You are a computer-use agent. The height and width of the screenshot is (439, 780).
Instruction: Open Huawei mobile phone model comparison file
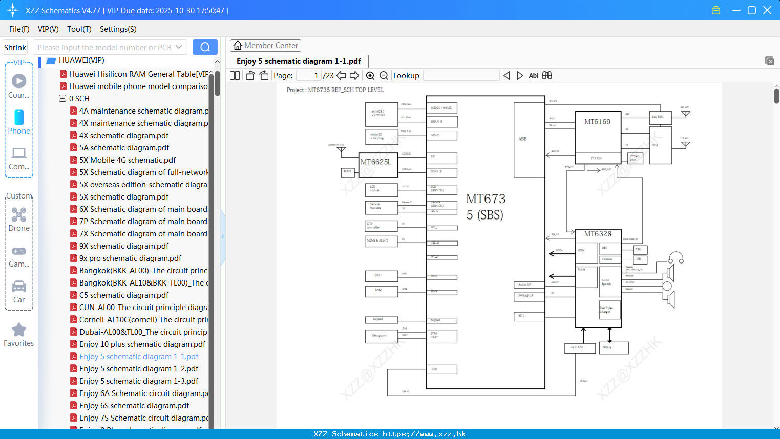tap(135, 86)
